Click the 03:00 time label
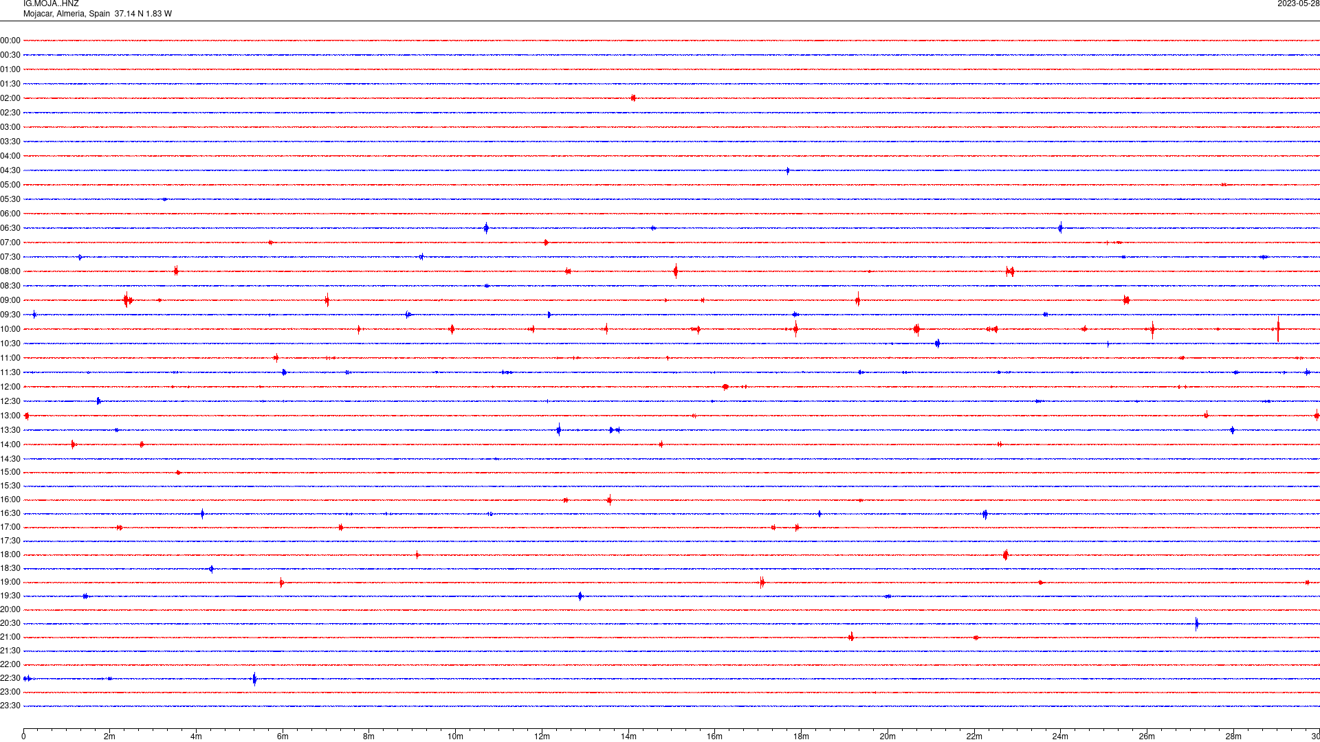 (10, 127)
